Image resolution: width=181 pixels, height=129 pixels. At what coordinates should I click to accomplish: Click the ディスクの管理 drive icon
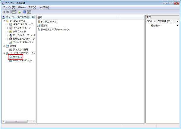[11, 50]
